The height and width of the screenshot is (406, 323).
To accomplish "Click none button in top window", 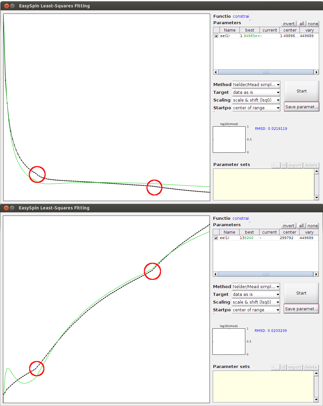I will tap(313, 24).
